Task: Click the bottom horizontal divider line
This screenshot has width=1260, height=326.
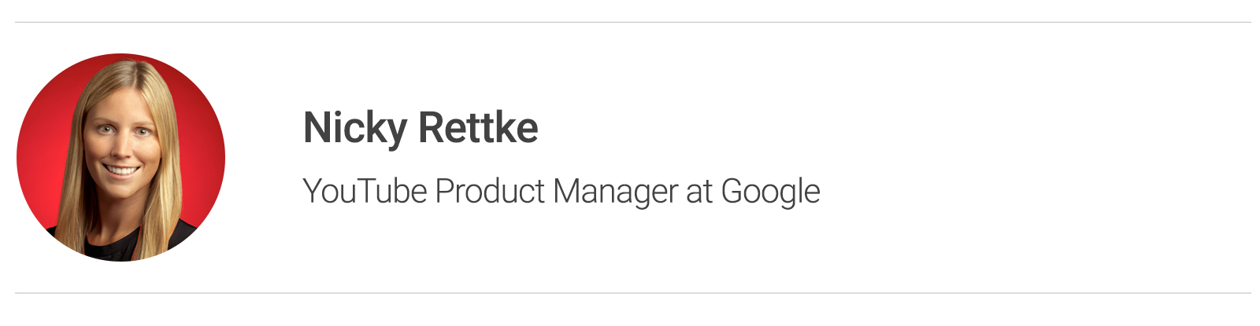Action: [632, 293]
